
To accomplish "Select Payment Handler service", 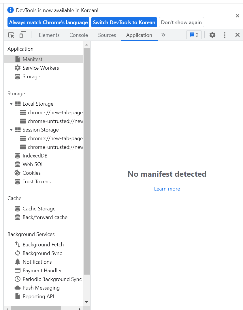I will coord(44,271).
